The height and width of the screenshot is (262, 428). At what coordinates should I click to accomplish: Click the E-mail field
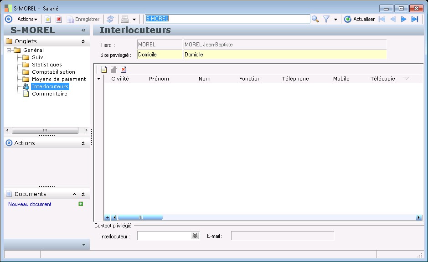pos(283,236)
